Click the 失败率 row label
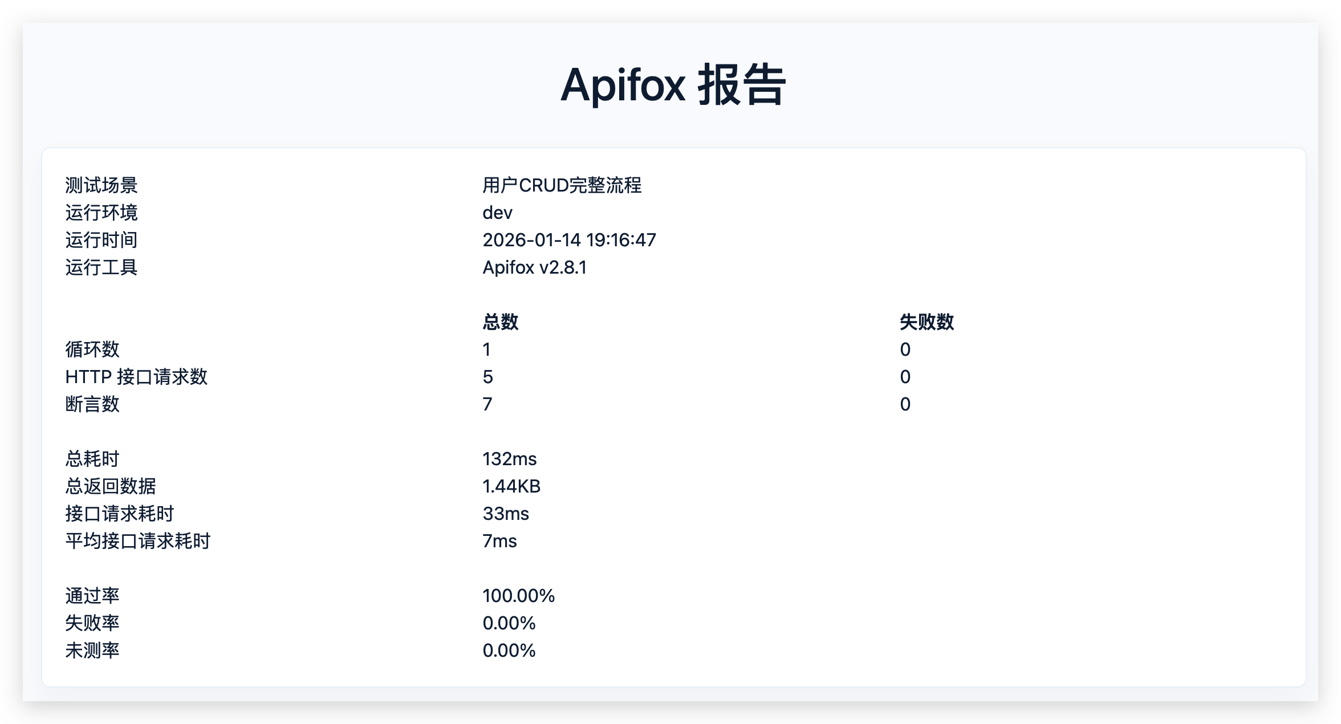 tap(92, 623)
